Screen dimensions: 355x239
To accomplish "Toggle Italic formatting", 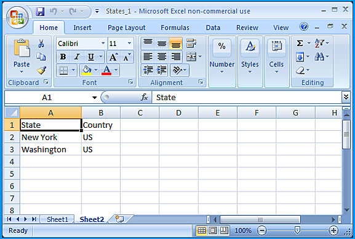I will coord(77,57).
